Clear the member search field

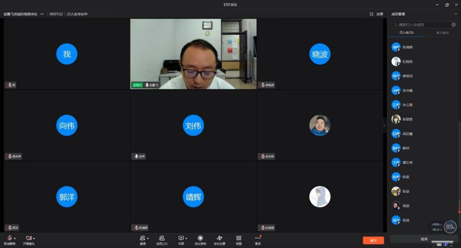click(x=453, y=25)
